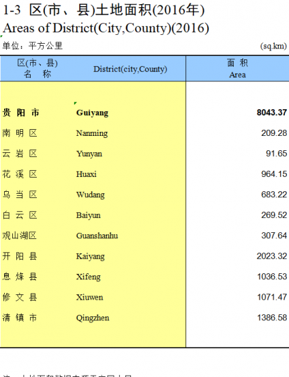
Task: Select the header cell 区(市、县) 名称
Action: (x=37, y=68)
